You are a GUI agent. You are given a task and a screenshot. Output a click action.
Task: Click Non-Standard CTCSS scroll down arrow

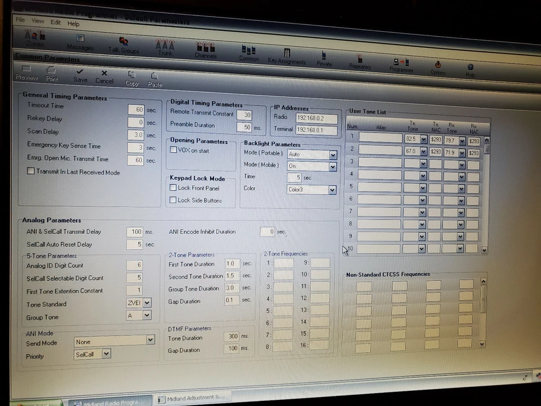482,344
